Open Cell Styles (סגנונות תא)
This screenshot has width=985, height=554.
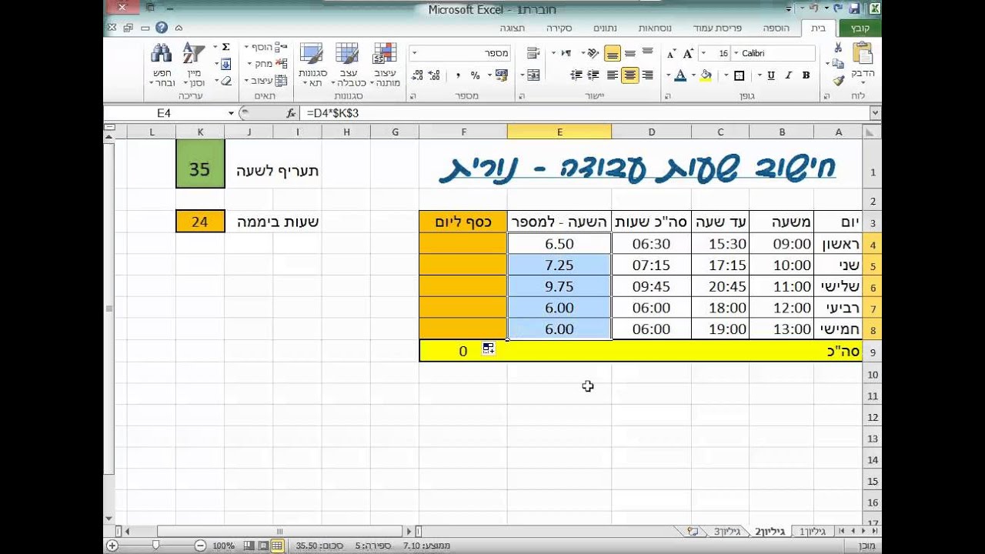coord(312,65)
